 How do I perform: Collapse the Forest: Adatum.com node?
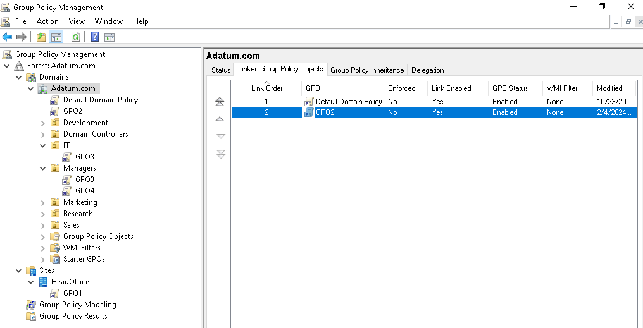point(6,66)
